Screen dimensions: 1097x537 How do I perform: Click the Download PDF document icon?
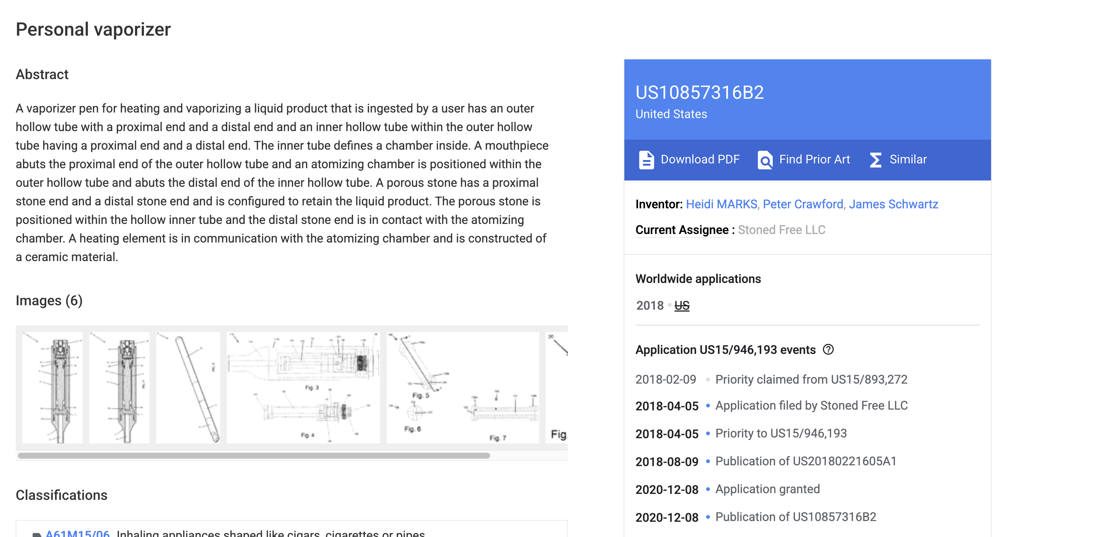(646, 160)
